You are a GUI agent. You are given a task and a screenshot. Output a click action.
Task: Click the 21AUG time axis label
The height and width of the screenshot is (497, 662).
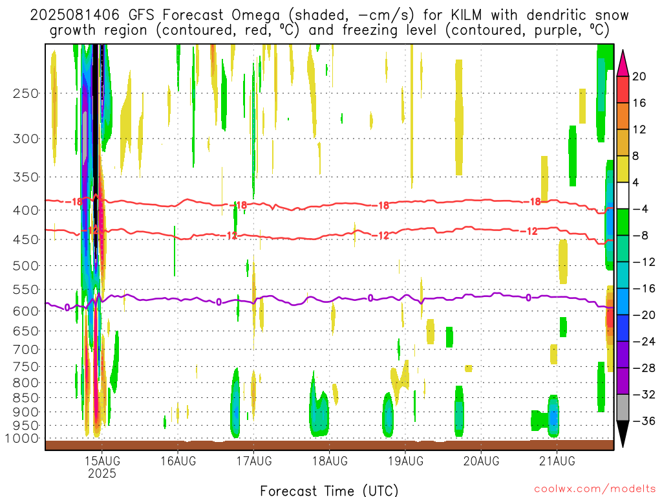tap(557, 461)
